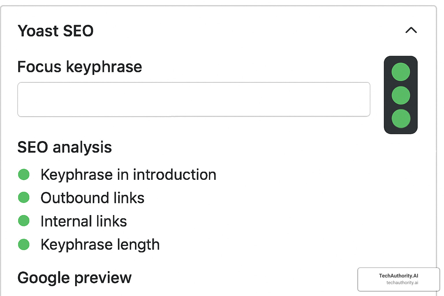Select the Yoast SEO traffic light indicator
This screenshot has width=444, height=296.
(x=401, y=95)
